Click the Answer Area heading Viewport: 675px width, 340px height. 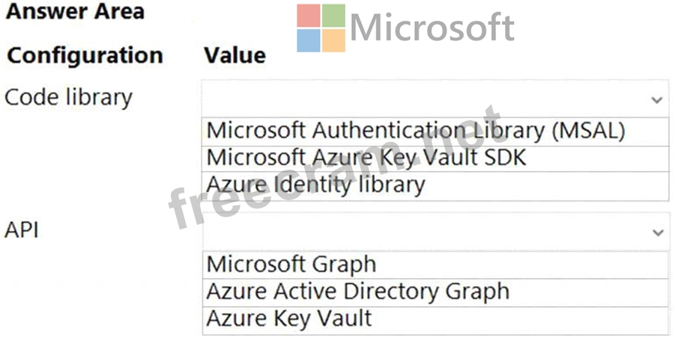[74, 11]
